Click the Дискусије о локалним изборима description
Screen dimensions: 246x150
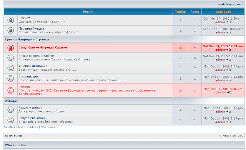point(43,112)
